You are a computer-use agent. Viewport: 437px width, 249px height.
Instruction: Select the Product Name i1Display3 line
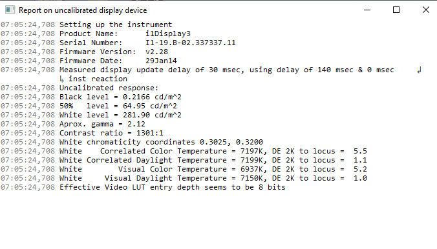click(96, 34)
